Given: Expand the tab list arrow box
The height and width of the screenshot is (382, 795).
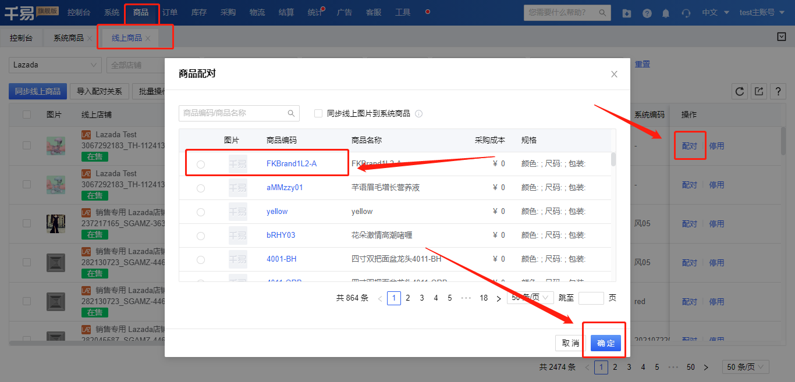Looking at the screenshot, I should pos(782,37).
